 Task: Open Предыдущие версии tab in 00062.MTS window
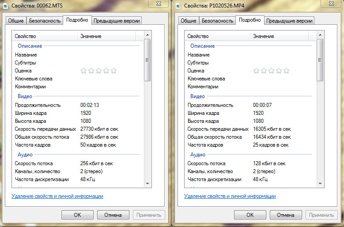click(117, 21)
